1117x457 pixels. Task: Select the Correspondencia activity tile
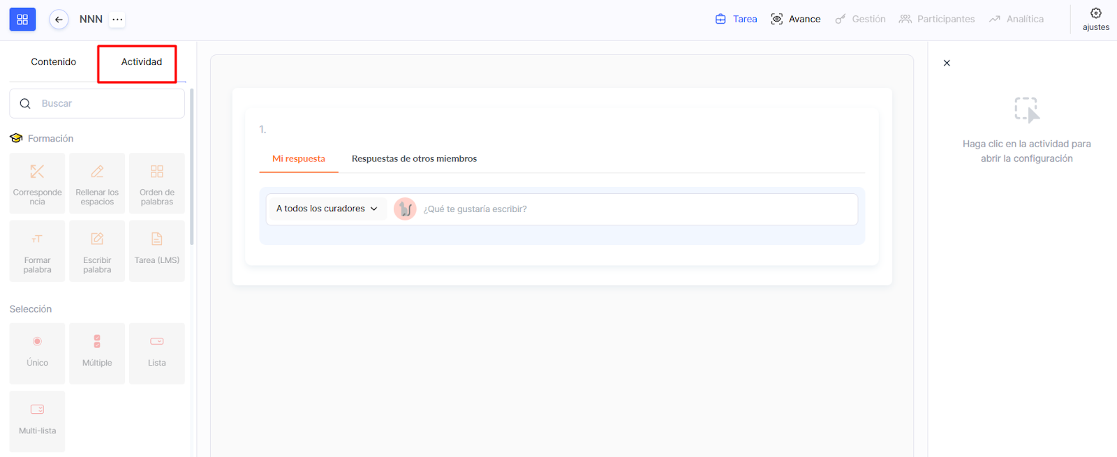[37, 183]
